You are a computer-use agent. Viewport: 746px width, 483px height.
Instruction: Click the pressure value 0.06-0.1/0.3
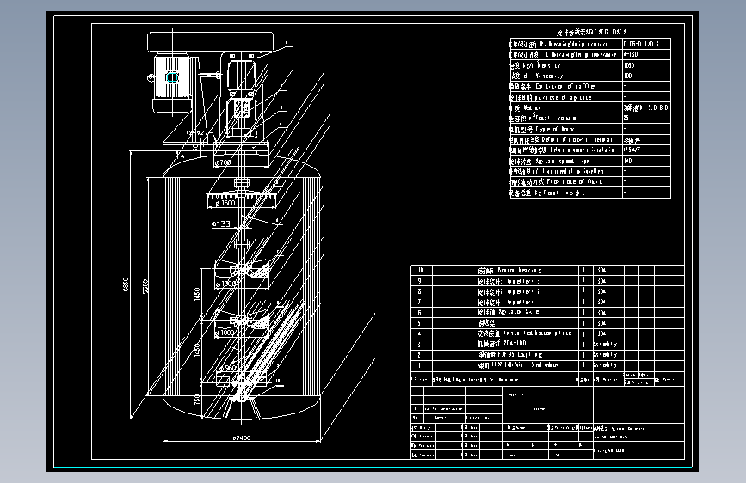click(x=646, y=44)
